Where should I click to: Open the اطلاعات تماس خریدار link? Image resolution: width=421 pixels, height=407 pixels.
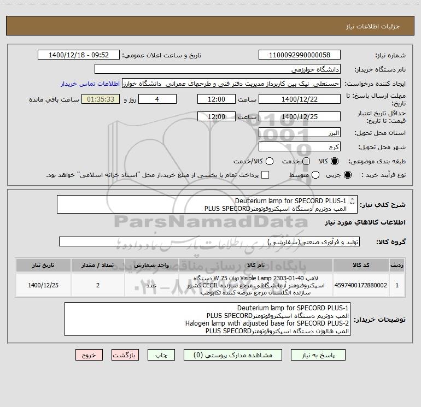[90, 84]
